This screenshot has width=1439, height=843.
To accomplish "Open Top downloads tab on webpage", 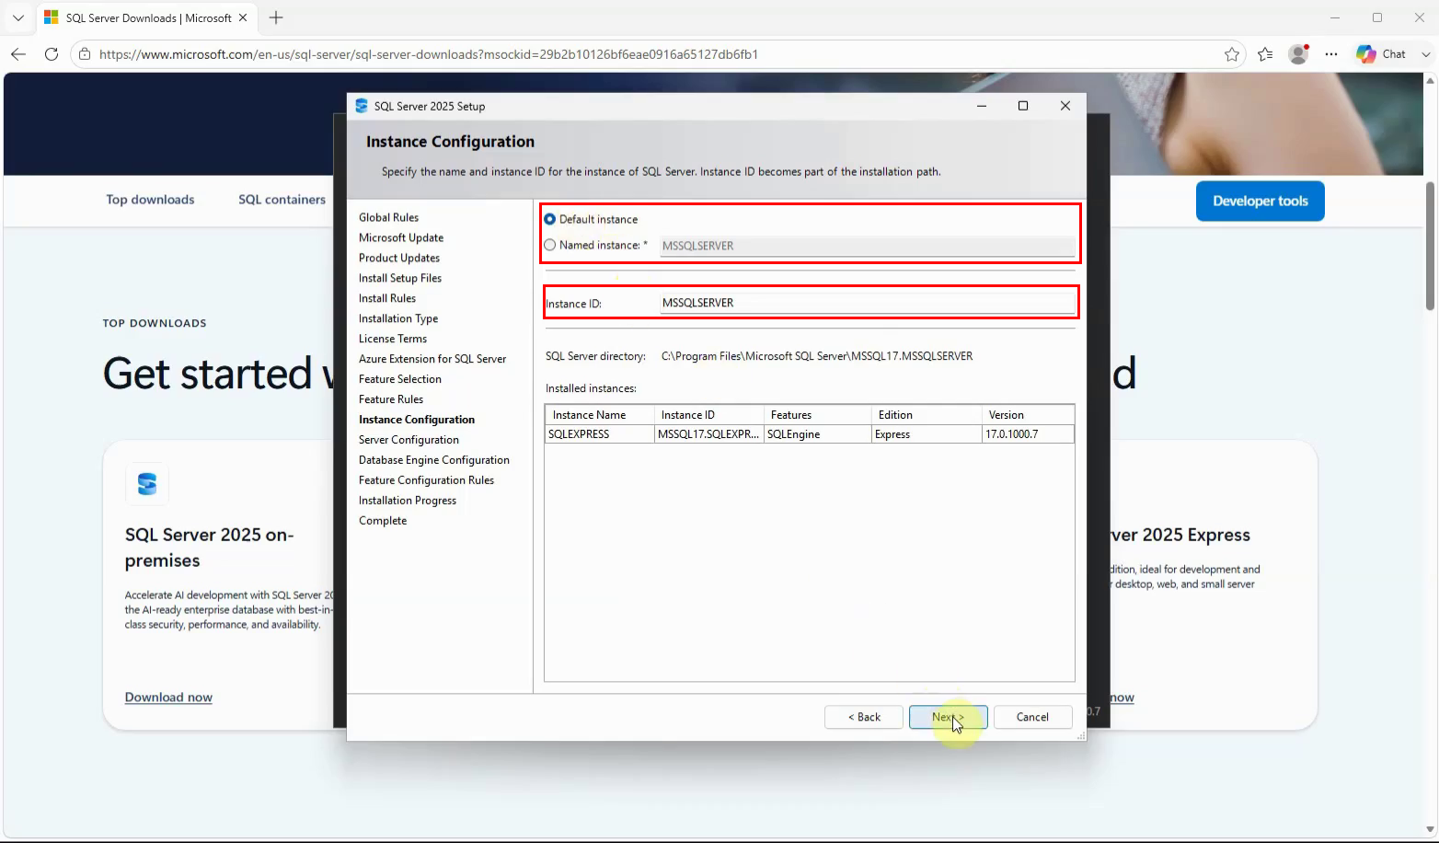I will point(150,200).
